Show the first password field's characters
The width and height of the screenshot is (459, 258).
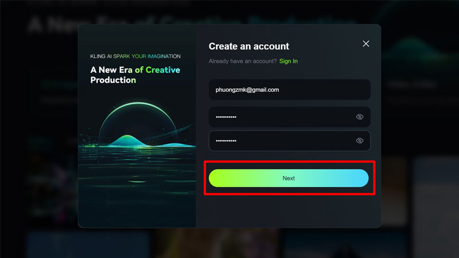pyautogui.click(x=360, y=117)
